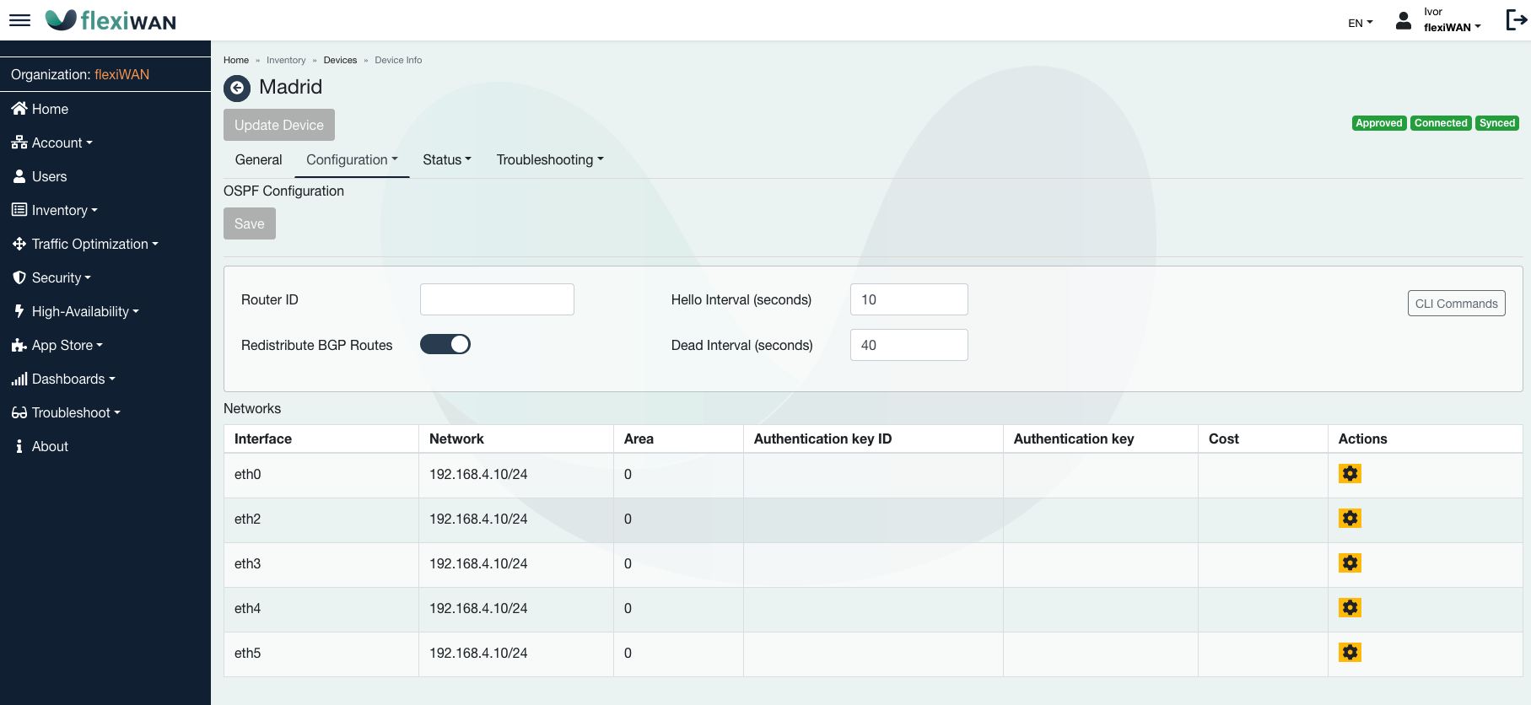Expand the Configuration tab dropdown
Image resolution: width=1531 pixels, height=705 pixels.
pos(352,160)
